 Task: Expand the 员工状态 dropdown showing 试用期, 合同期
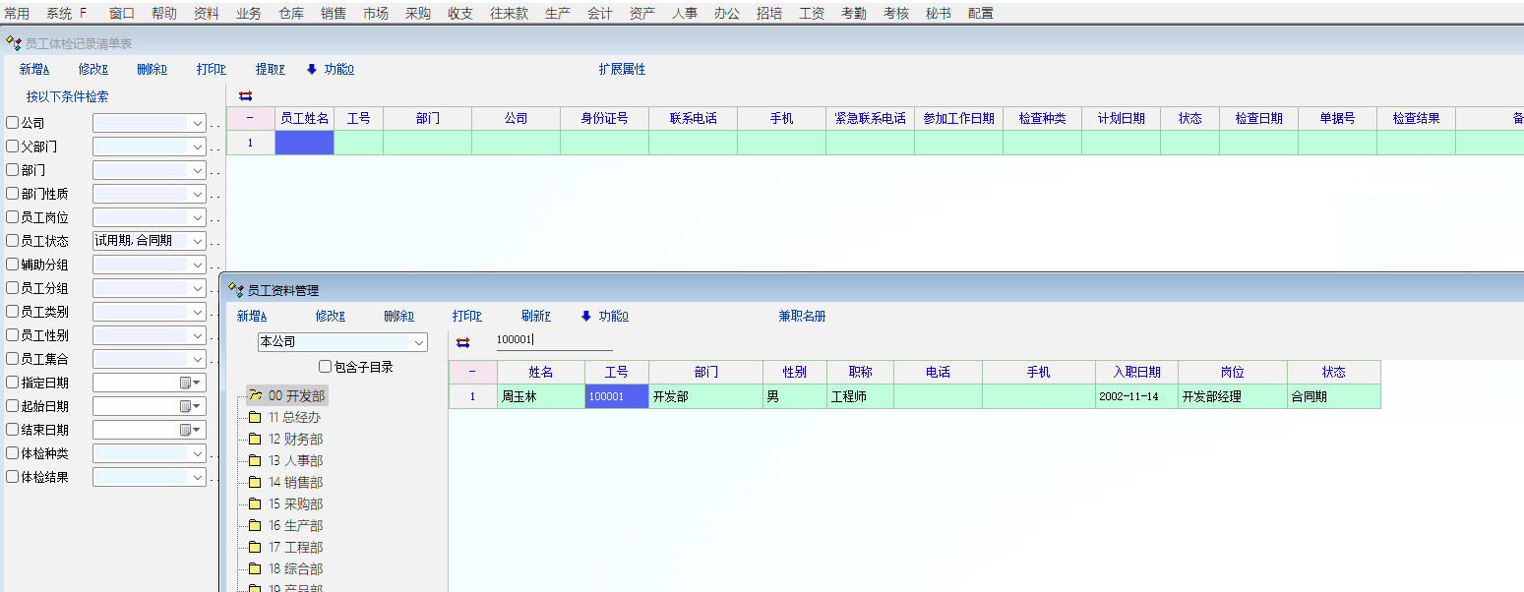[198, 241]
